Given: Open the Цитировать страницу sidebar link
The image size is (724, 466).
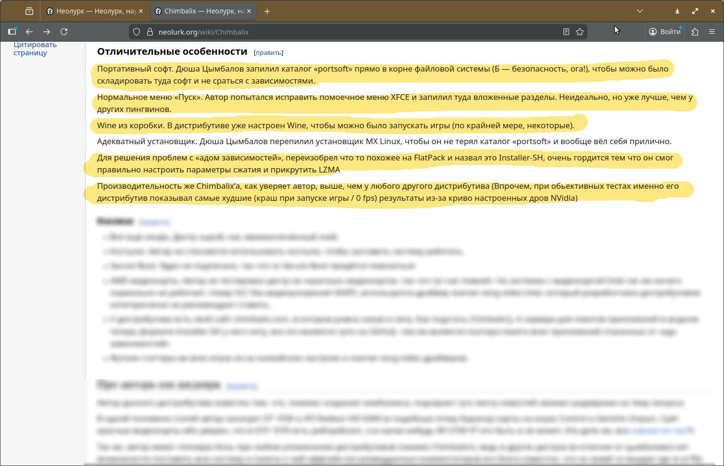Looking at the screenshot, I should pos(35,49).
